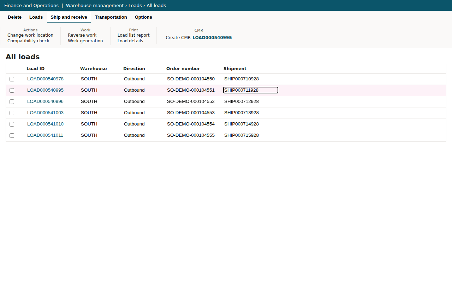Open Load details print option
Viewport: 452px width, 282px height.
pyautogui.click(x=130, y=41)
